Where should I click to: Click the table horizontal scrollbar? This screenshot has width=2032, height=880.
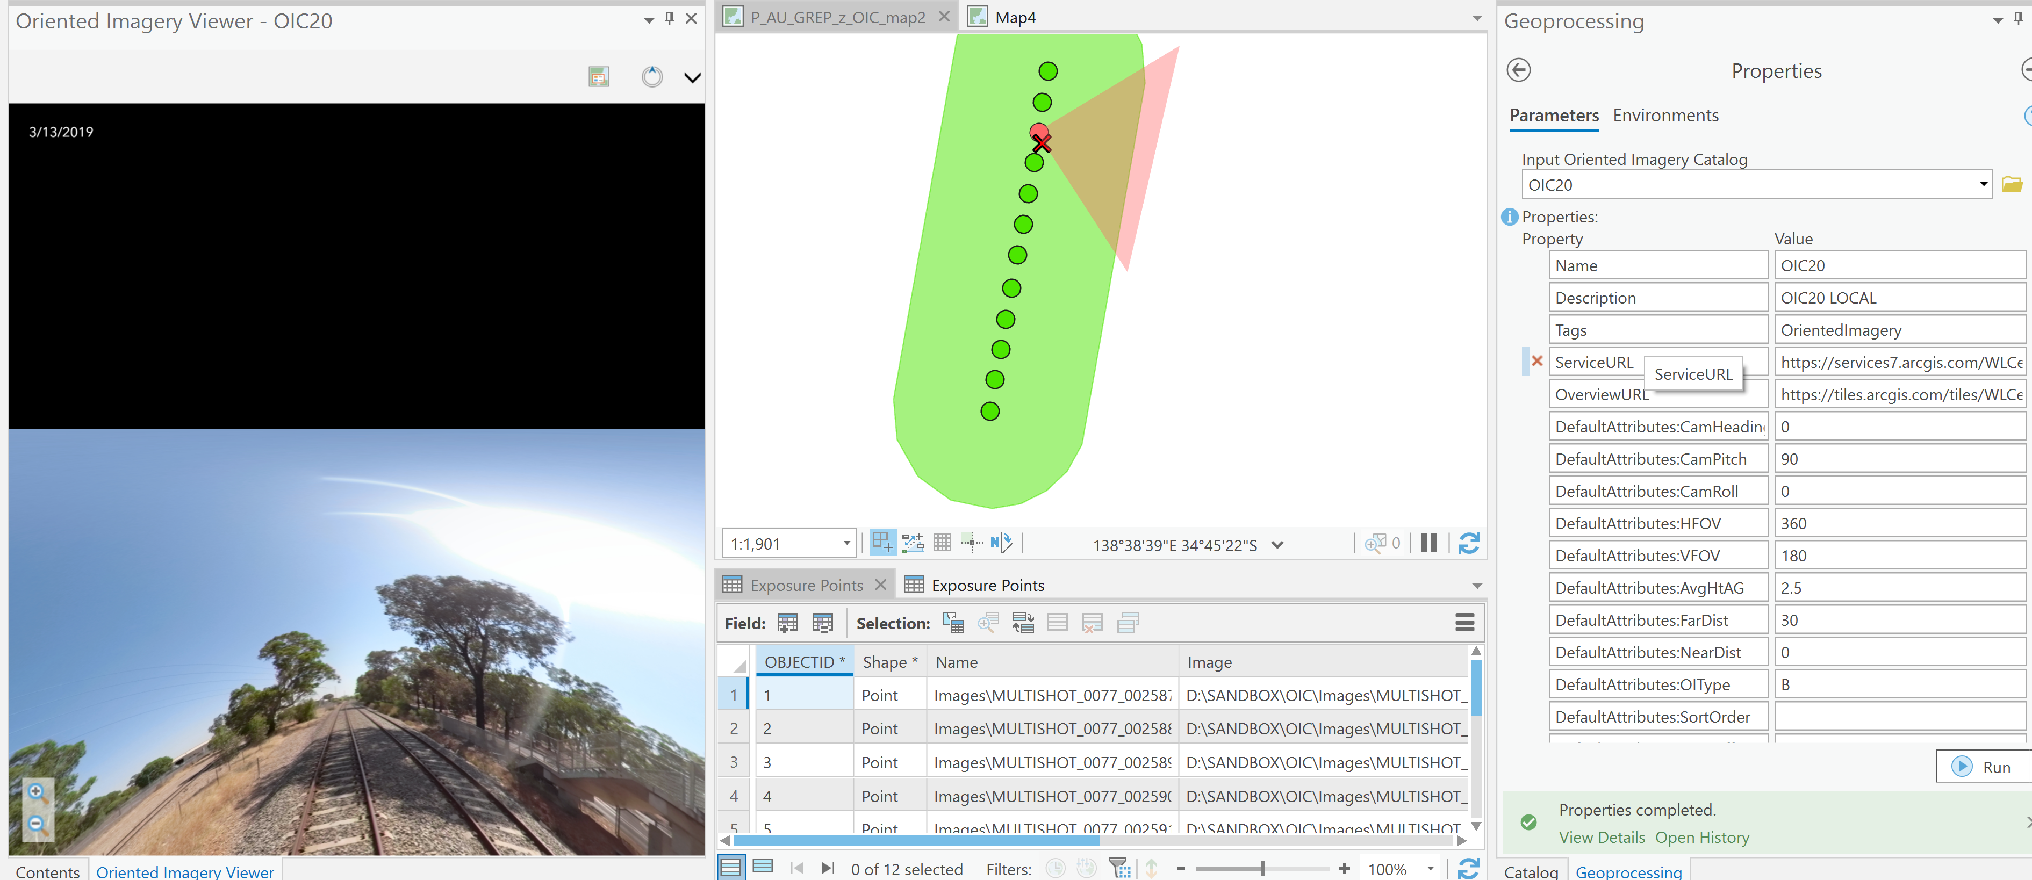pos(917,841)
